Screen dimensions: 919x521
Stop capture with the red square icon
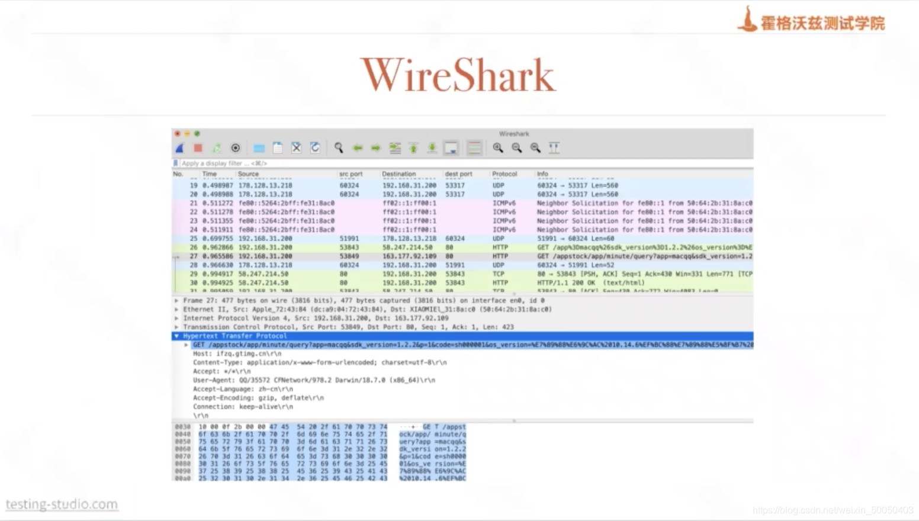198,148
